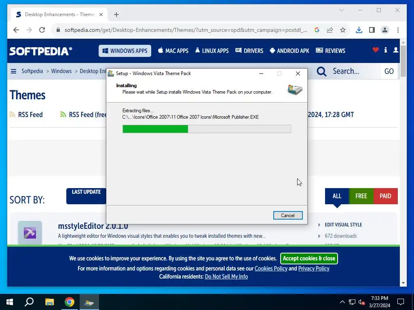
Task: Open the Softpedia hamburger menu
Action: [13, 71]
